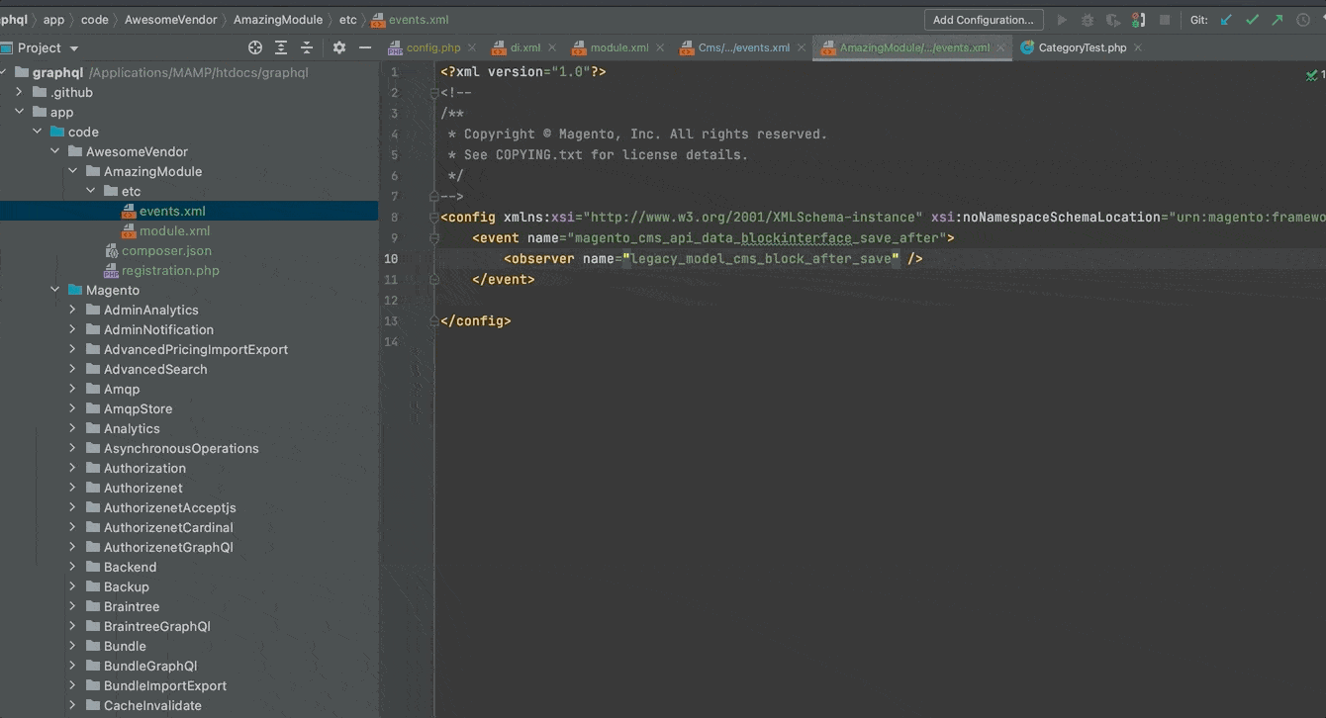Expand the .github folder
Screen dimensions: 1326x718
point(19,92)
